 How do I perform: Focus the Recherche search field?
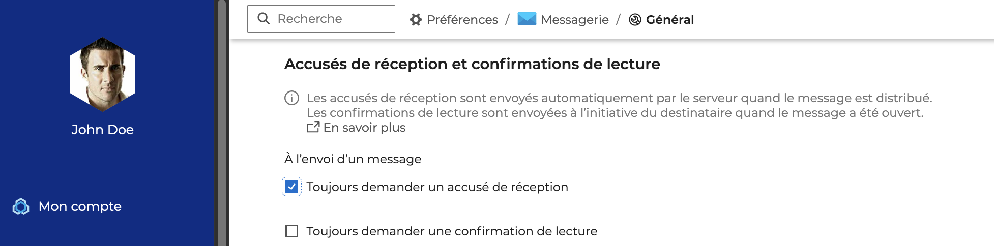point(331,19)
